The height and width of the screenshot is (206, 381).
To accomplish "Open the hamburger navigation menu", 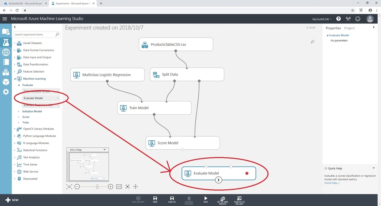I will click(4, 19).
